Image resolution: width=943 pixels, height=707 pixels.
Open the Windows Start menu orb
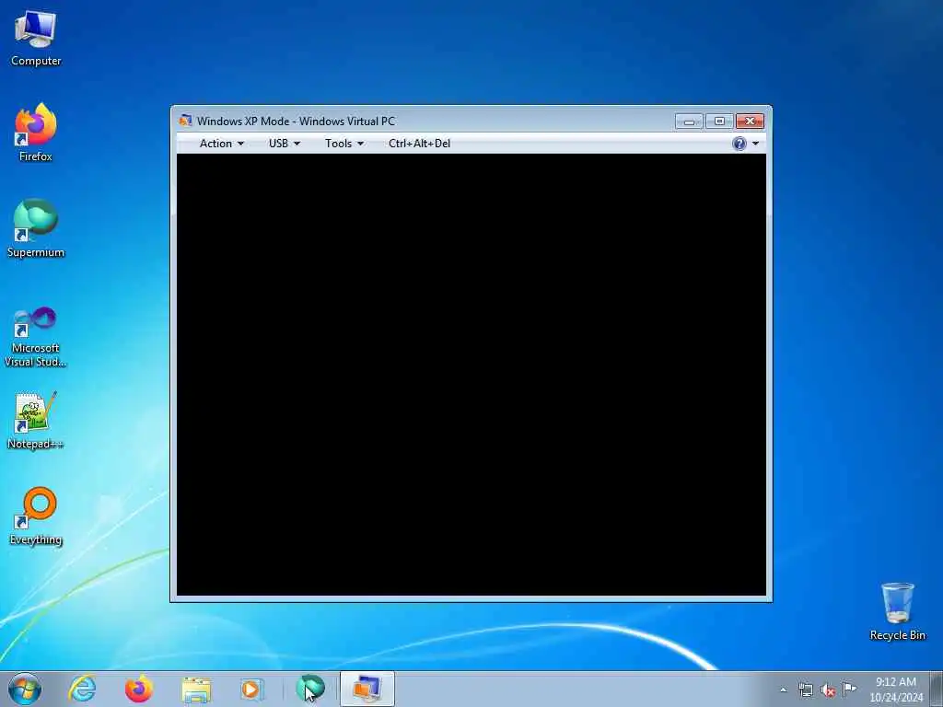coord(25,689)
